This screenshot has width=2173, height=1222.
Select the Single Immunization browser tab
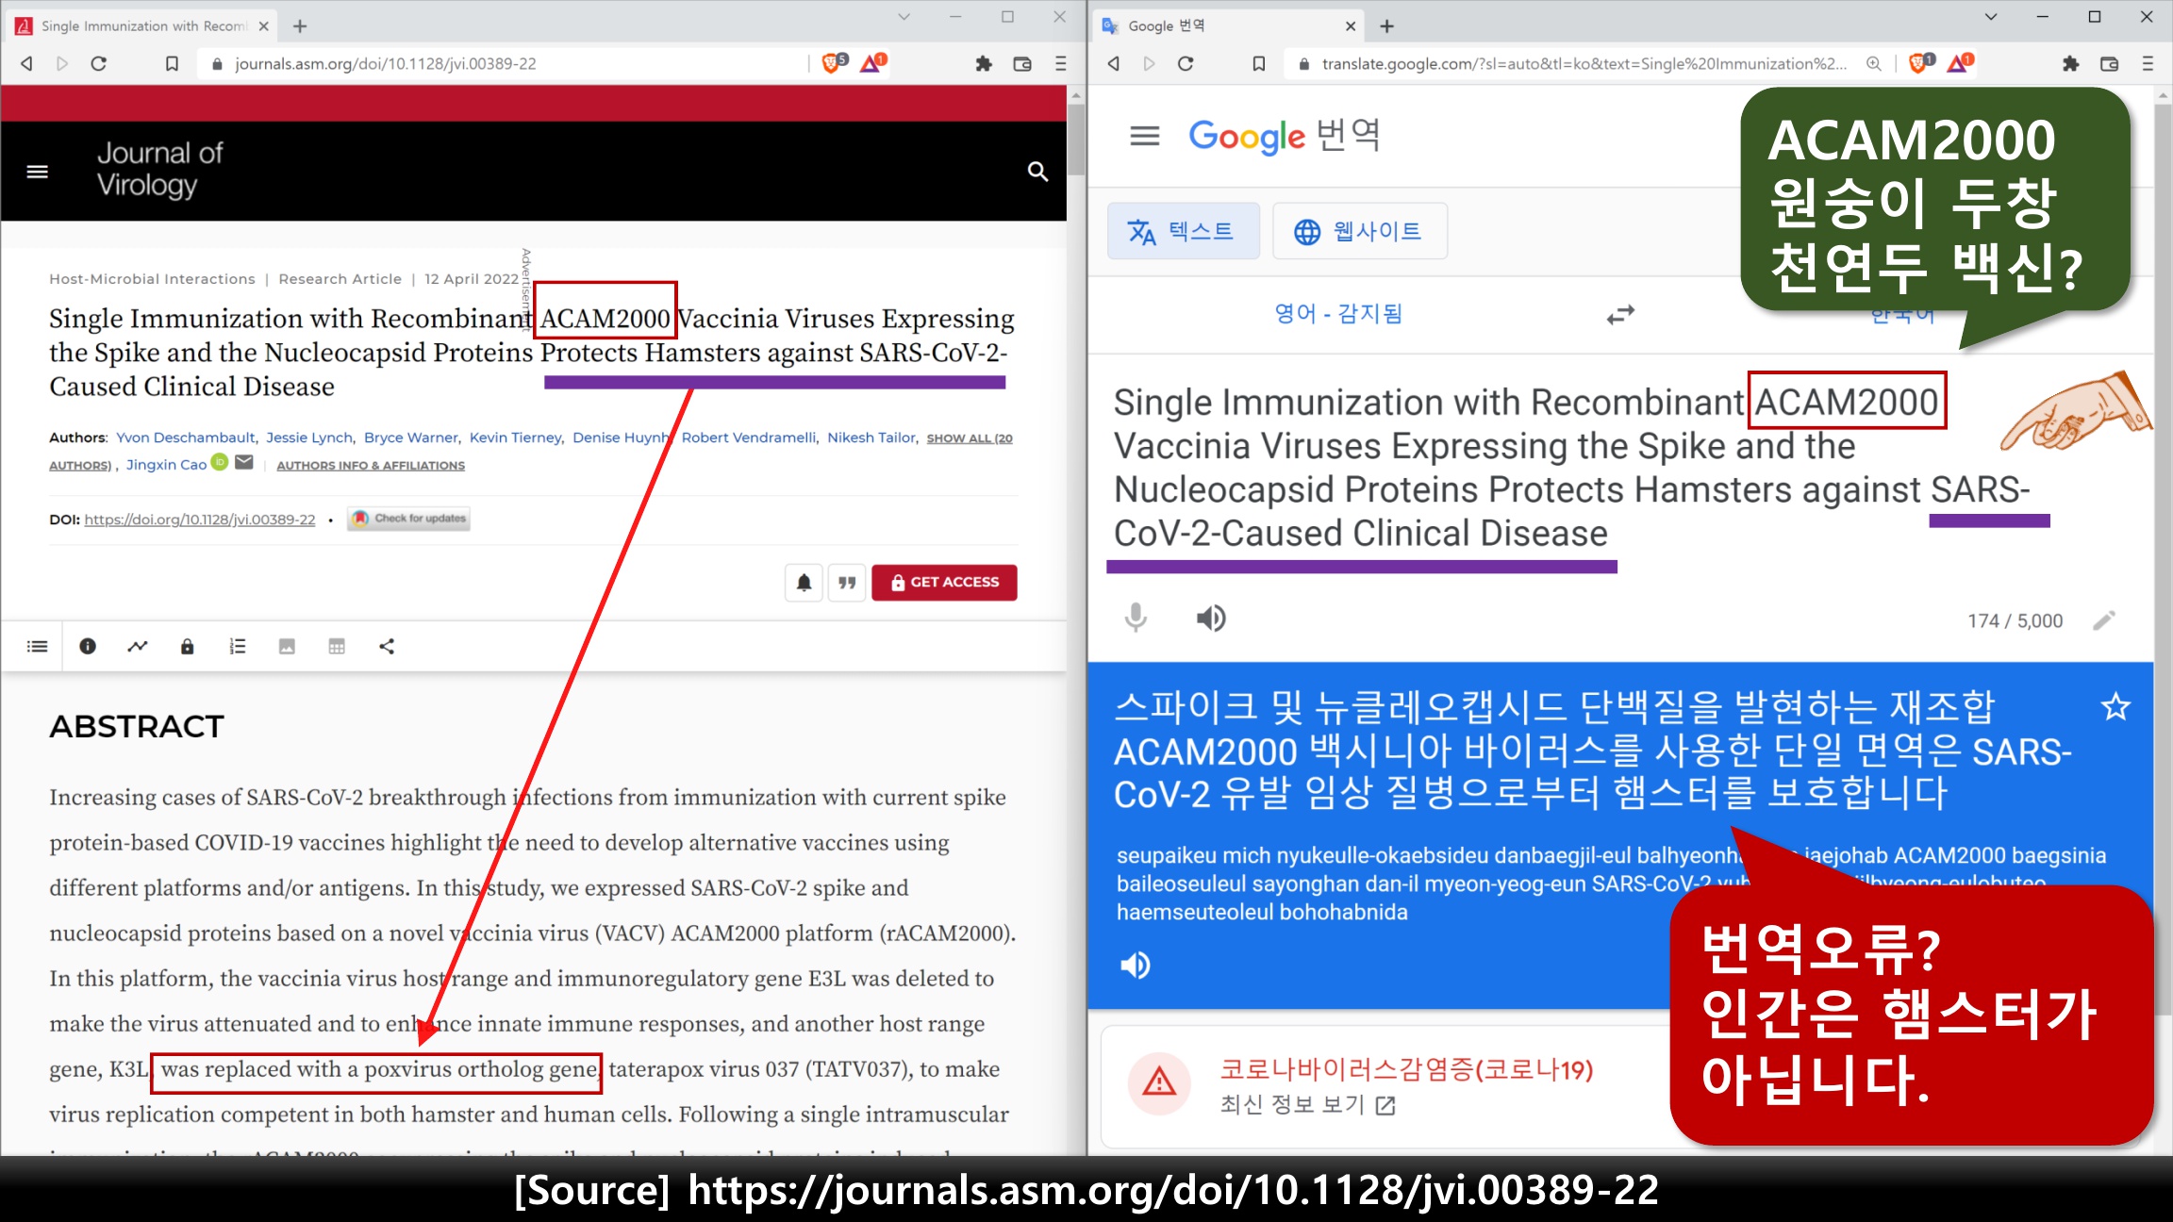tap(141, 26)
